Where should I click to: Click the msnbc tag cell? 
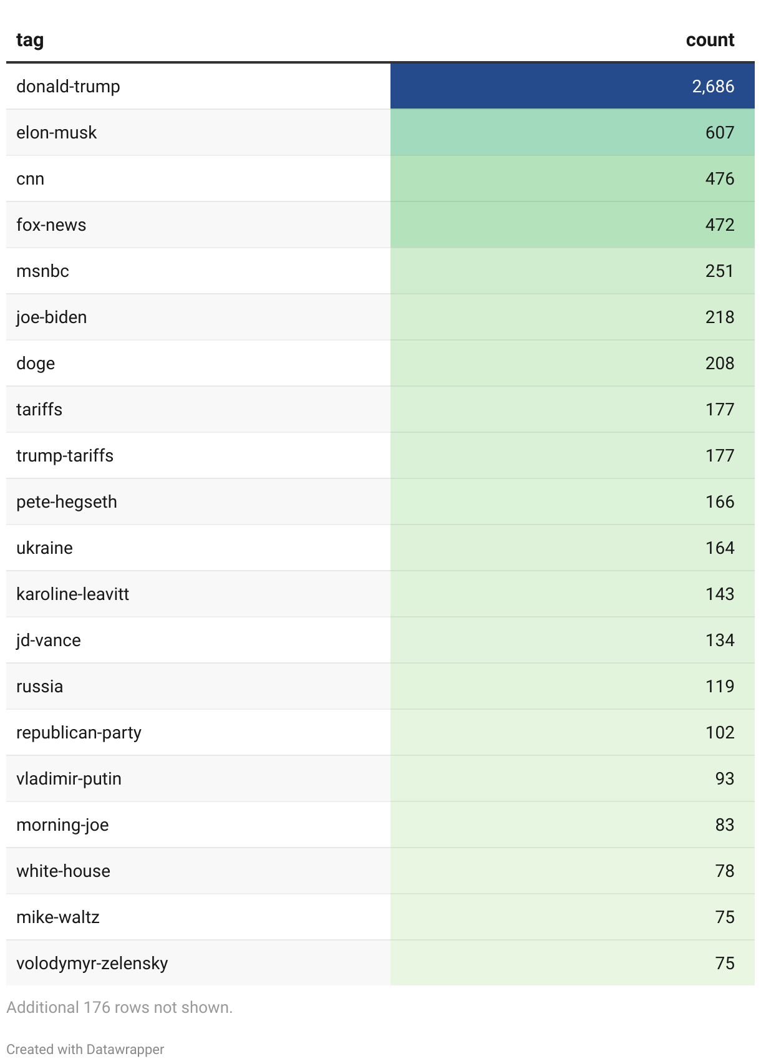(x=42, y=271)
